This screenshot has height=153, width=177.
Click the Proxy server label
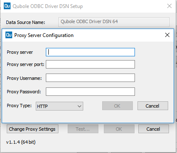(x=20, y=52)
